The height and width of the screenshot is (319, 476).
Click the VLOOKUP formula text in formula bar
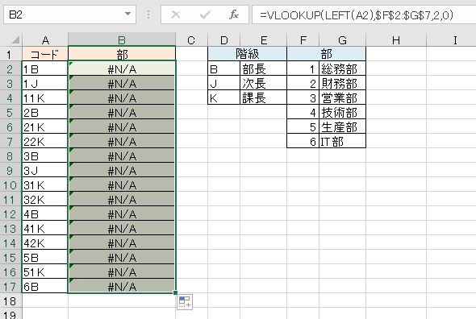pyautogui.click(x=357, y=14)
